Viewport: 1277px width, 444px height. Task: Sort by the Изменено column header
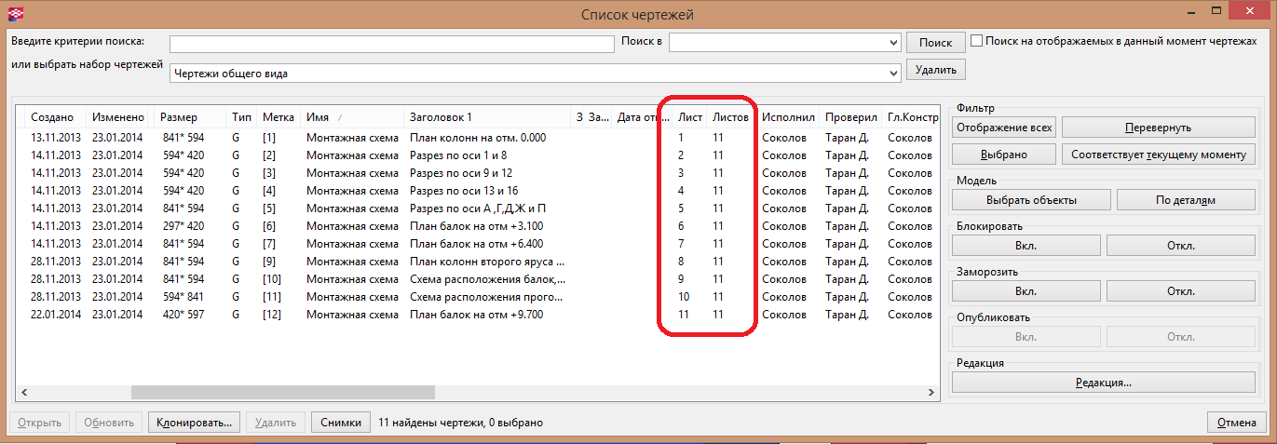(x=119, y=117)
